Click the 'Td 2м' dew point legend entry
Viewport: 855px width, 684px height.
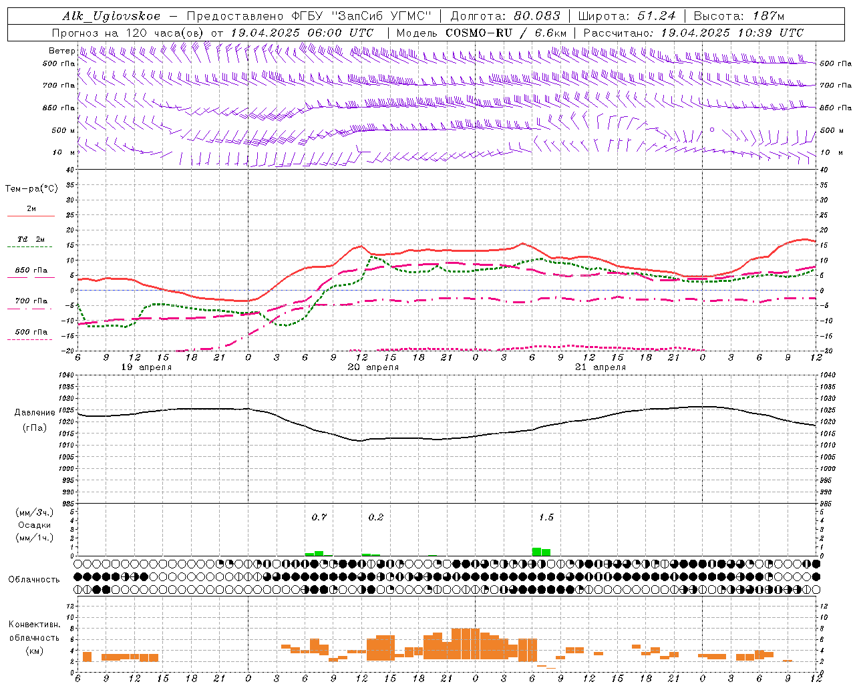pos(31,239)
